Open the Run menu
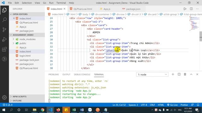Viewport: 202px width, 113px height. [51, 3]
